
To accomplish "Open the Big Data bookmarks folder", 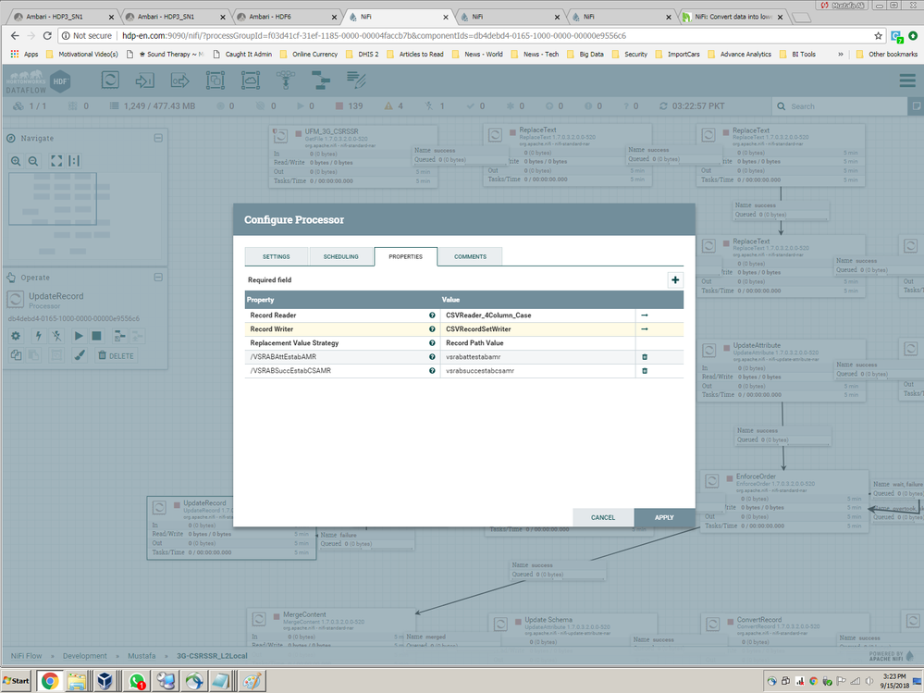I will (585, 55).
